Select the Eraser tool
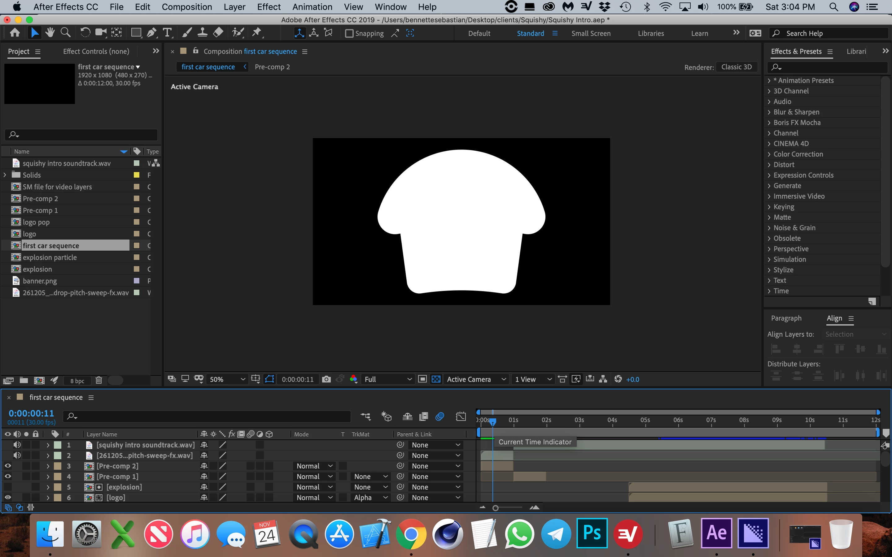892x557 pixels. pyautogui.click(x=218, y=33)
